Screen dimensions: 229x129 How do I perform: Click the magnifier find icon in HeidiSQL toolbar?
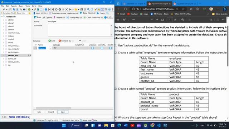[88, 9]
